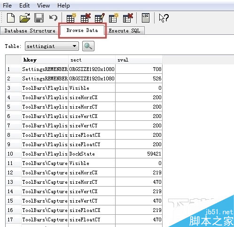Expand the Table dropdown showing settingint

pyautogui.click(x=52, y=46)
